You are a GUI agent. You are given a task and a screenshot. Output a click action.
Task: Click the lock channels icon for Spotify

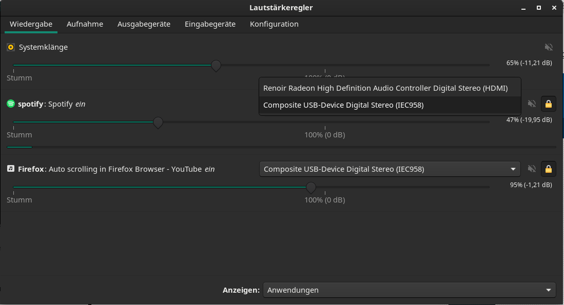pyautogui.click(x=548, y=104)
